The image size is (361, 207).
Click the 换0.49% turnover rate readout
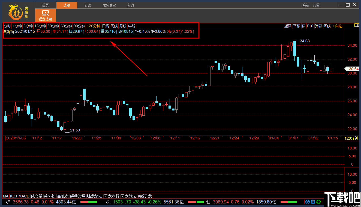pos(143,32)
